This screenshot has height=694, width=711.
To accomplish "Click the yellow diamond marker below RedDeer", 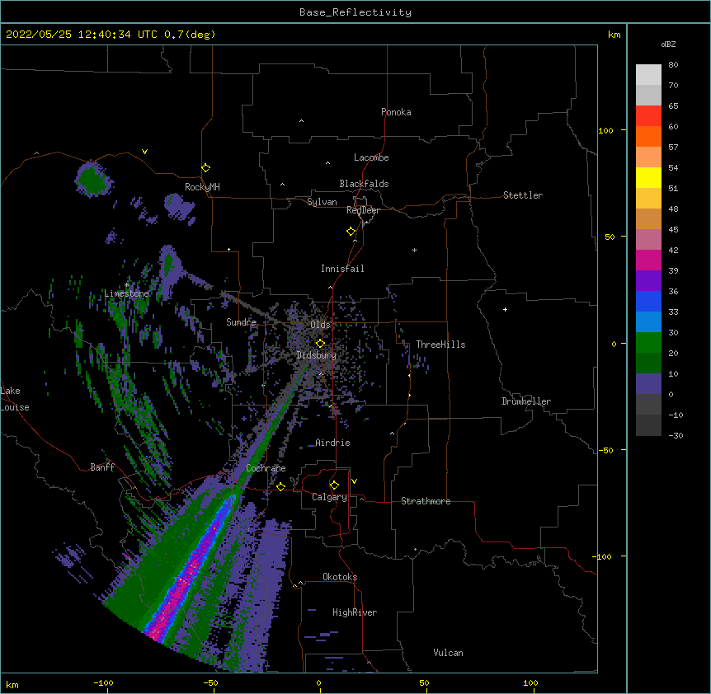I will coord(351,232).
